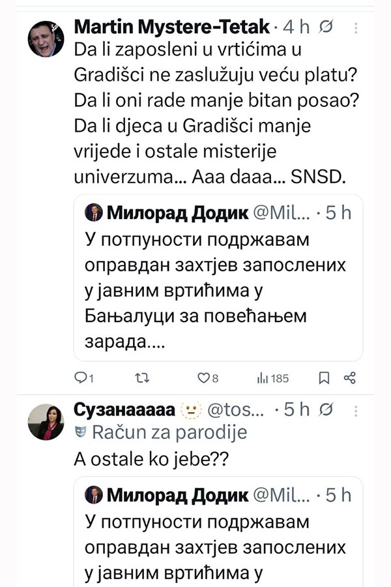Click Grok icon beside Сузанааааа's 5 h timestamp

click(328, 410)
